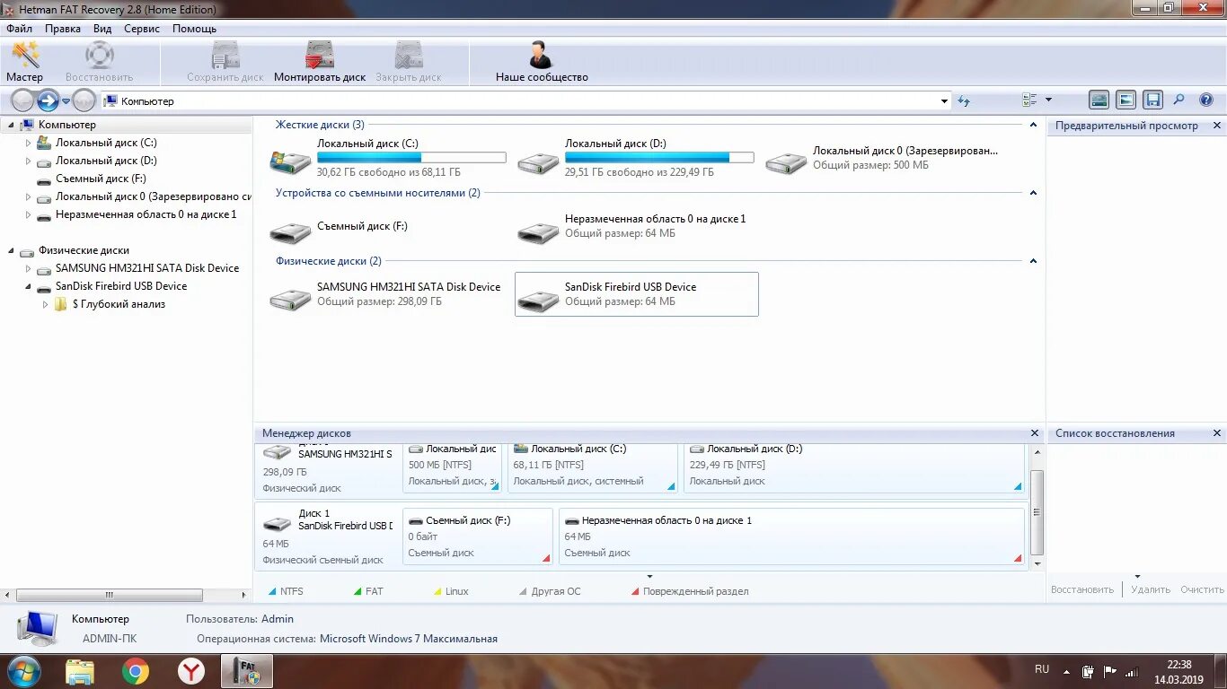Select Локальный диск (D:) 229,49 ГБ partition in disk manager

[854, 467]
